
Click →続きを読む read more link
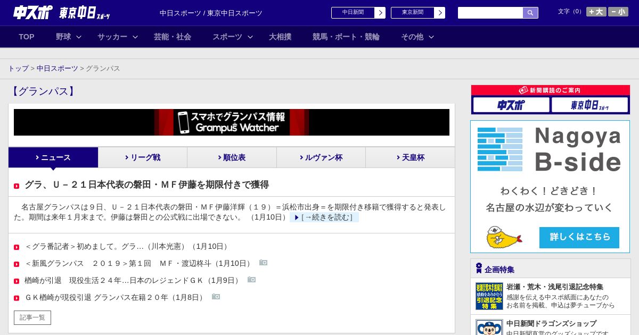click(324, 217)
